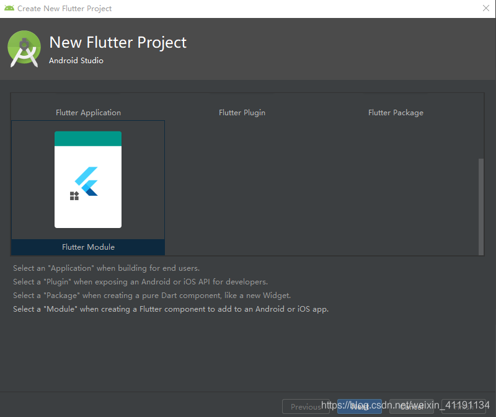Click the Android head icon in title bar
The width and height of the screenshot is (496, 417).
pyautogui.click(x=9, y=8)
